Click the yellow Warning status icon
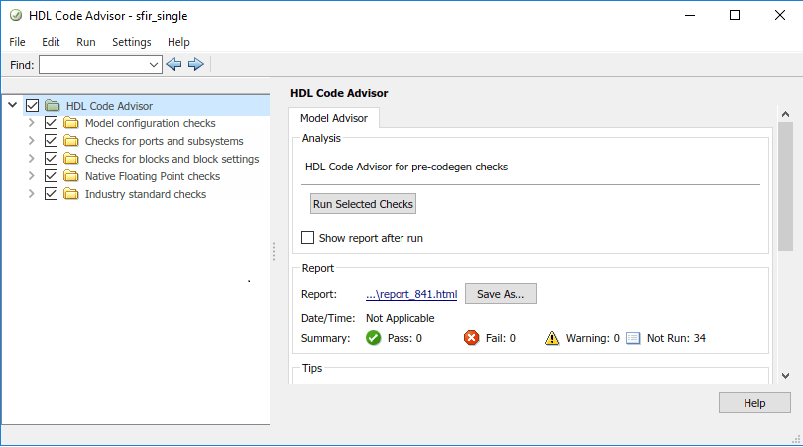Image resolution: width=803 pixels, height=447 pixels. point(553,338)
